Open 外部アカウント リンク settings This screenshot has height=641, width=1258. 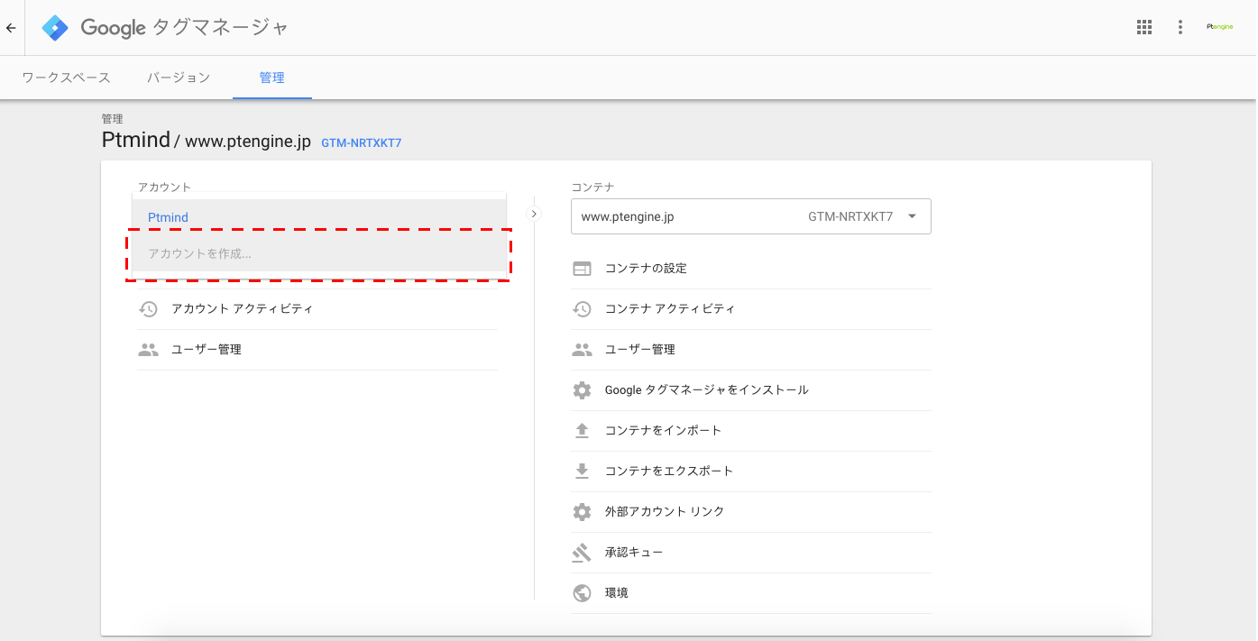point(664,512)
